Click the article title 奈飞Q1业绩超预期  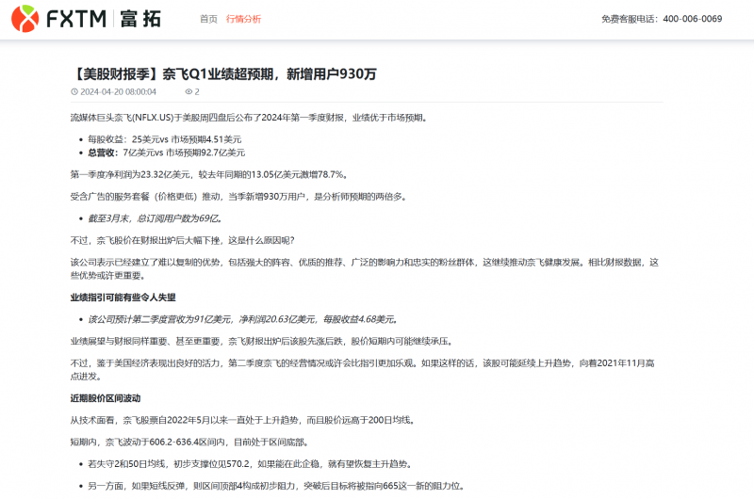pyautogui.click(x=223, y=74)
